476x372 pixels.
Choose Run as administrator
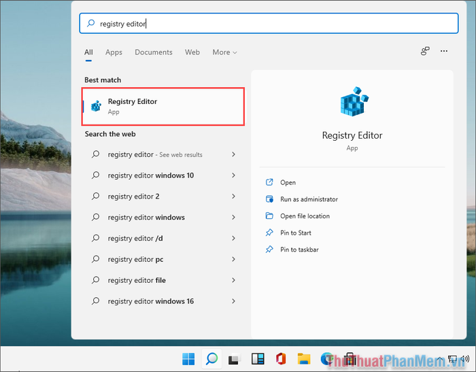tap(309, 199)
